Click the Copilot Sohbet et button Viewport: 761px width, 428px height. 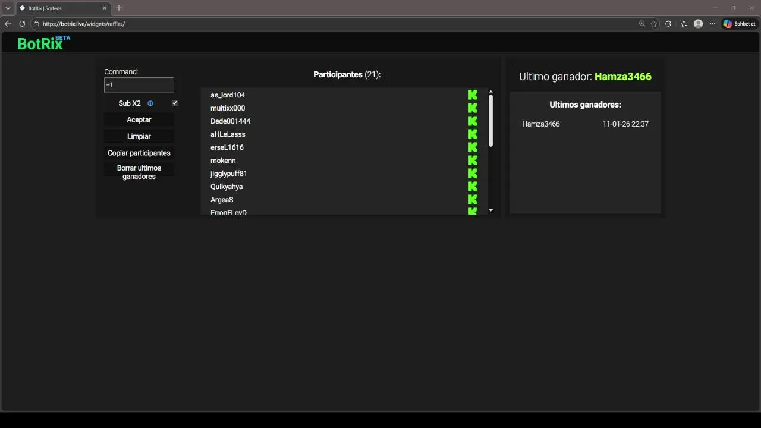pos(739,24)
